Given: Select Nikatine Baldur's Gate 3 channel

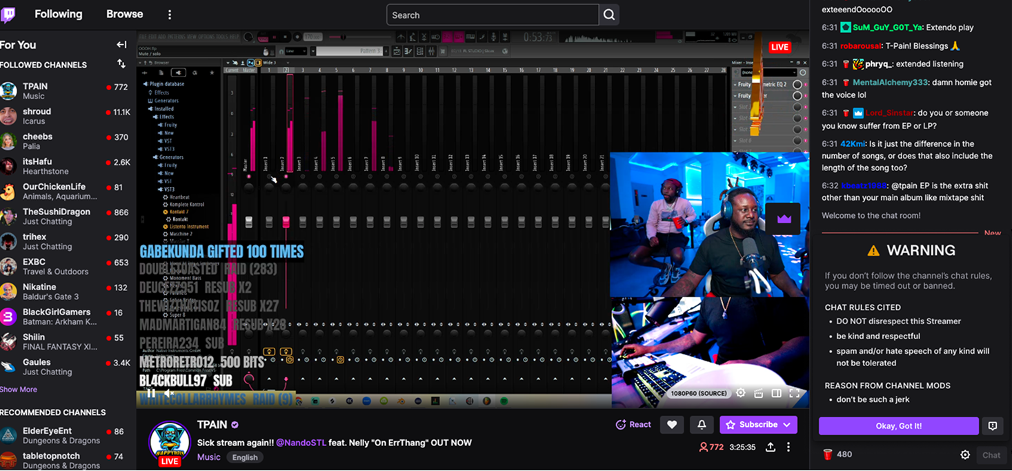Looking at the screenshot, I should click(66, 292).
